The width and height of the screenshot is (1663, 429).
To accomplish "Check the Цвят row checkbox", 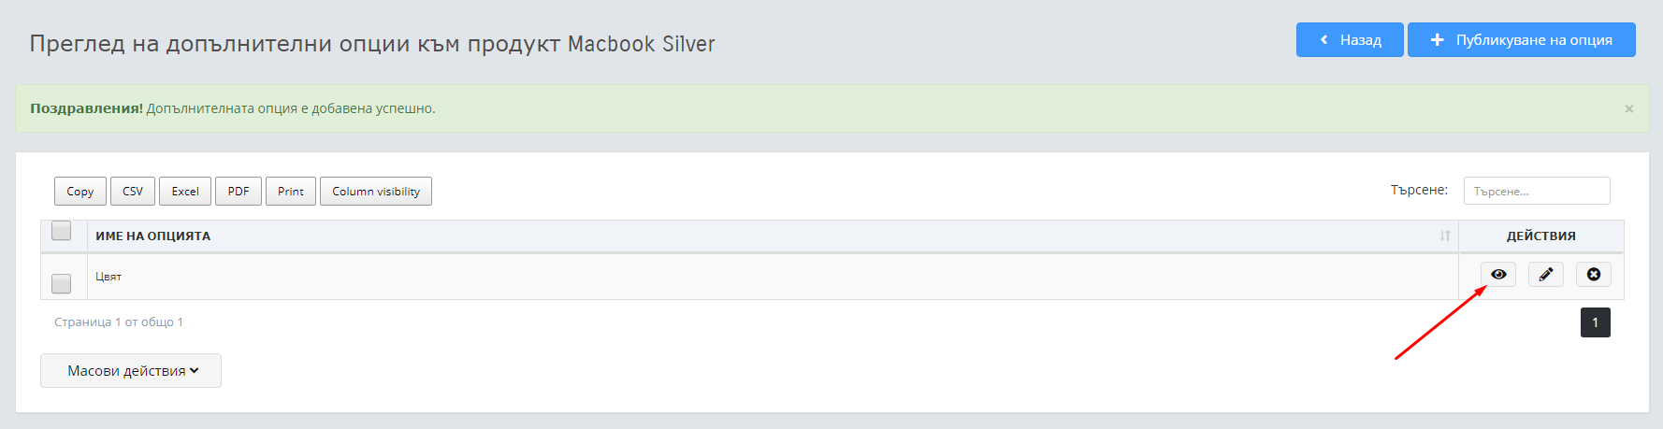I will [62, 282].
